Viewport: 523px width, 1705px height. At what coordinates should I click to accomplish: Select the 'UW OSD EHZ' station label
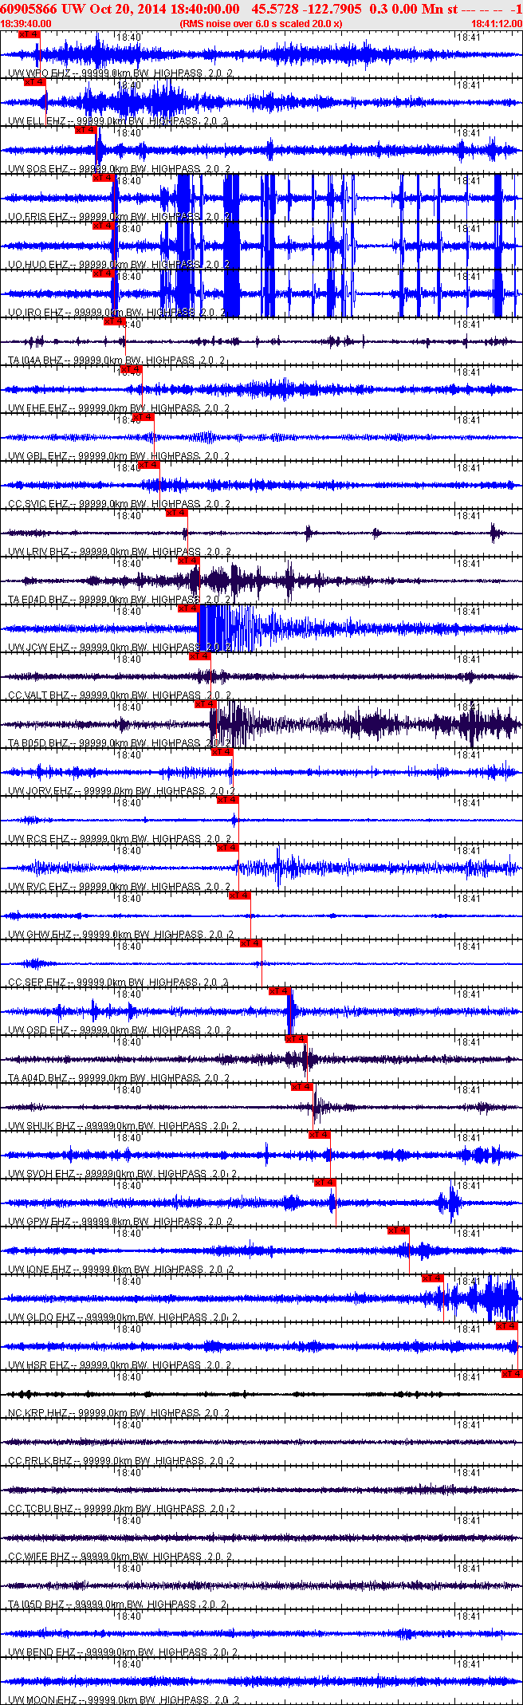(38, 1030)
